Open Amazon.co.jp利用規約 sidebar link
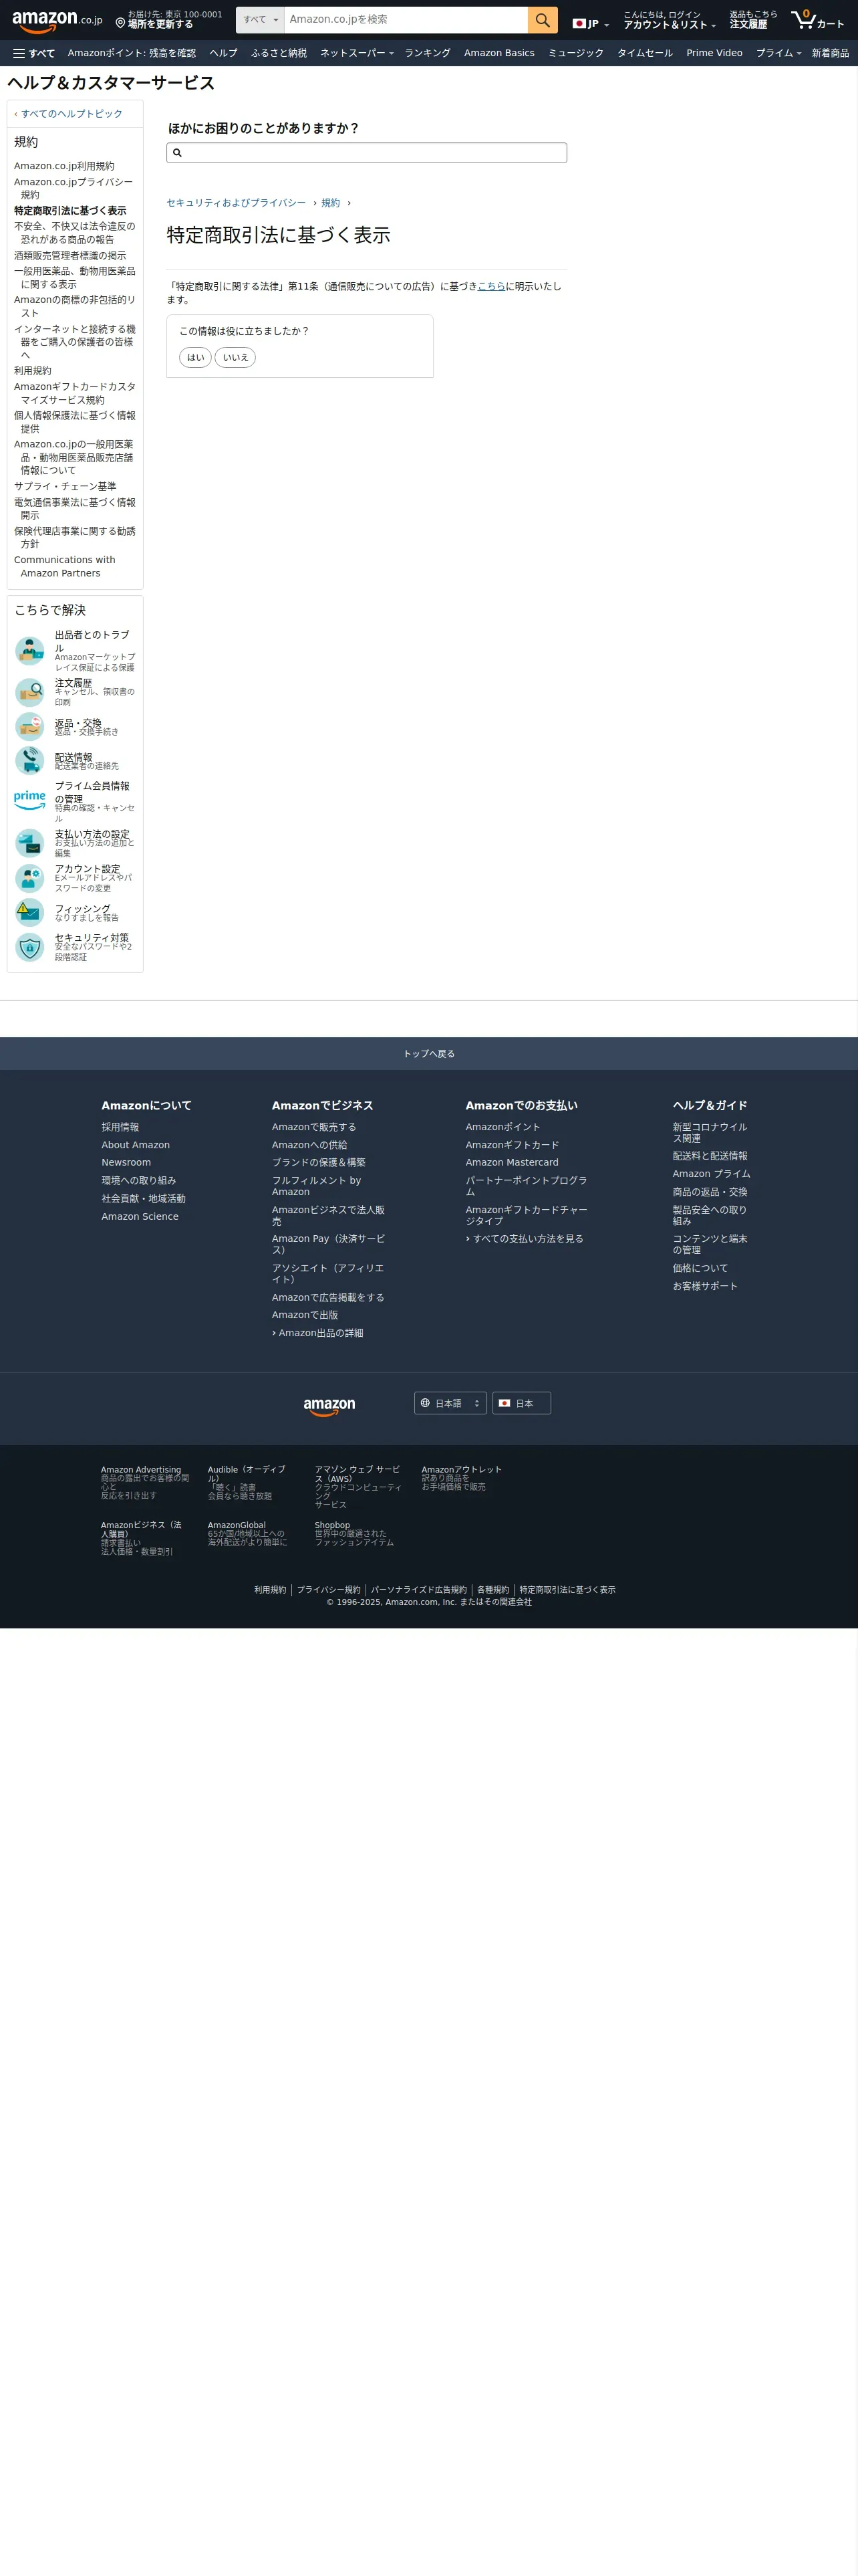The image size is (858, 2576). 64,166
